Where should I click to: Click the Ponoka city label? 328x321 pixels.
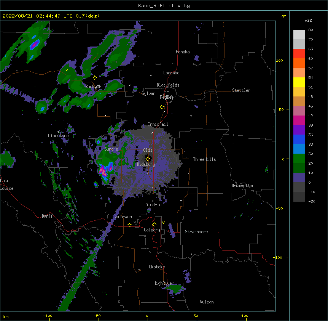[183, 52]
